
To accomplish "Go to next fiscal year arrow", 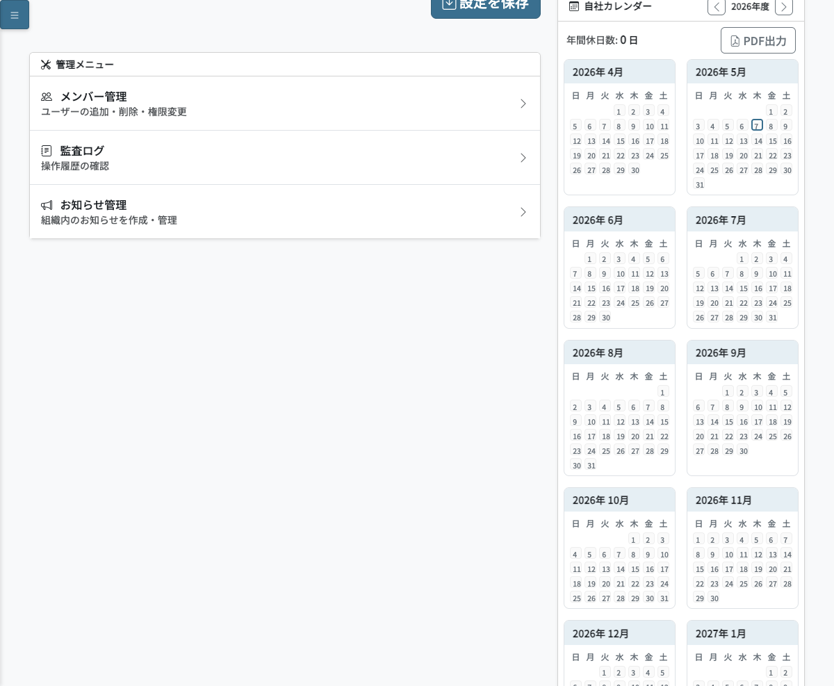I will pos(784,6).
